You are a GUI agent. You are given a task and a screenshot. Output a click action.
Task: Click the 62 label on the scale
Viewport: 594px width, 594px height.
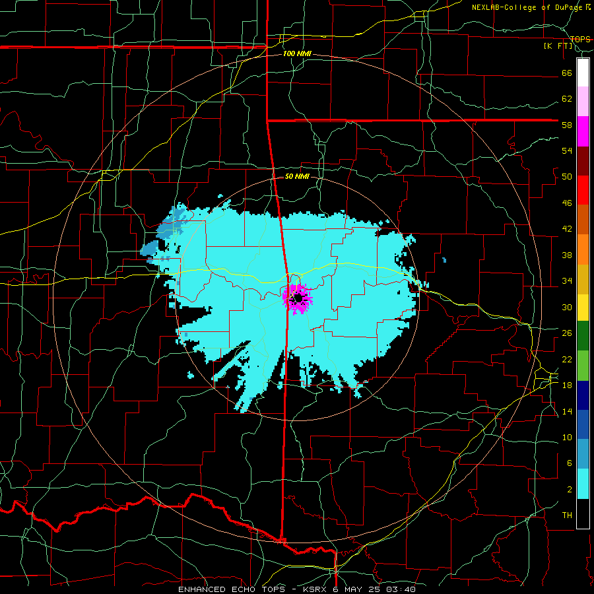tap(567, 99)
